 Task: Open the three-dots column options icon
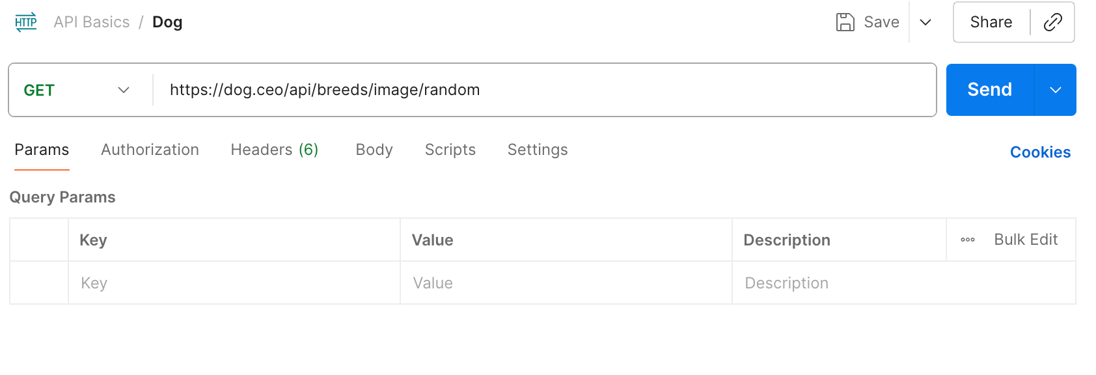coord(968,240)
